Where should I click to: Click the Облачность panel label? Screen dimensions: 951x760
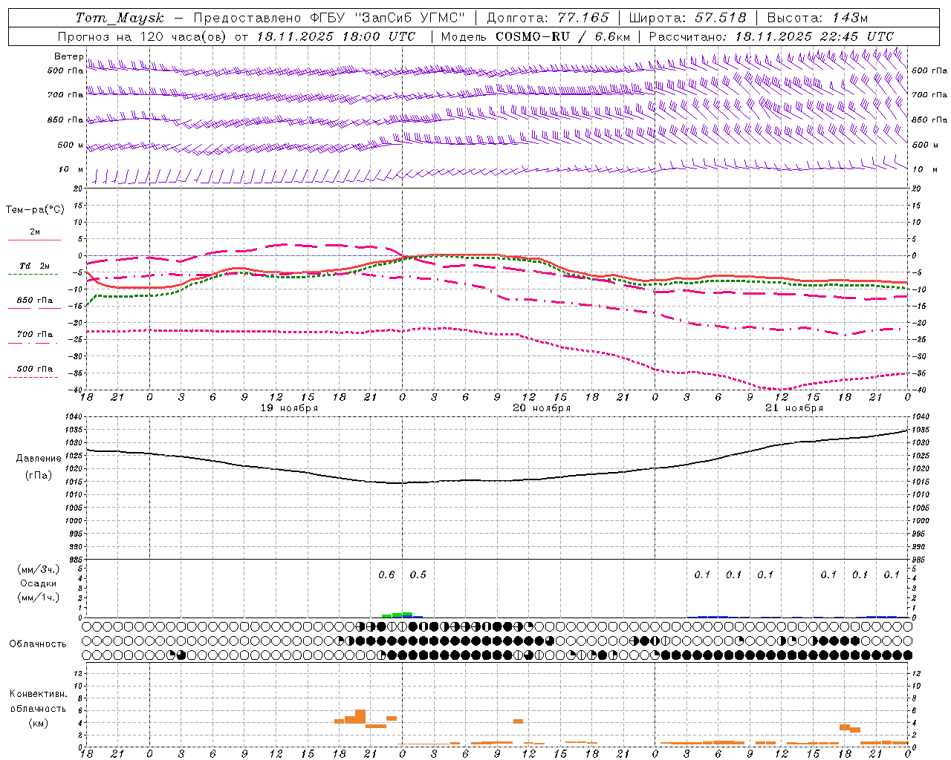(x=38, y=643)
